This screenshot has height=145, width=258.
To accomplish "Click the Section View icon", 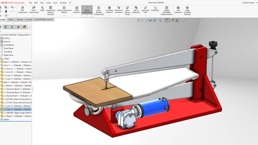I will (150, 20).
